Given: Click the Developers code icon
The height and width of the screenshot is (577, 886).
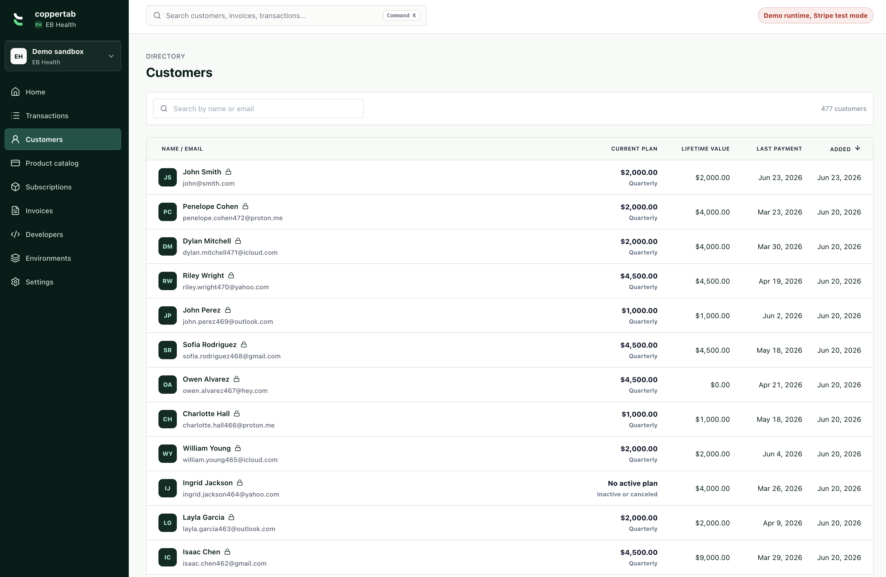Looking at the screenshot, I should [x=15, y=234].
